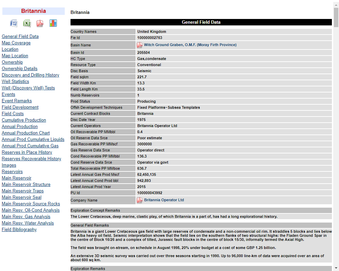Image resolution: width=339 pixels, height=271 pixels.
Task: View Main Resv. Oil-Cond Analysis
Action: 31,210
